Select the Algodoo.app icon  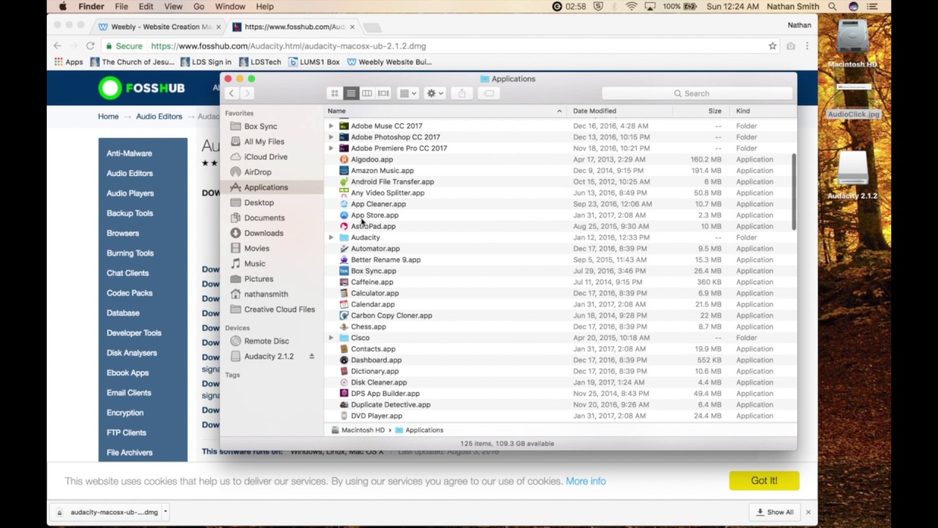click(x=344, y=159)
